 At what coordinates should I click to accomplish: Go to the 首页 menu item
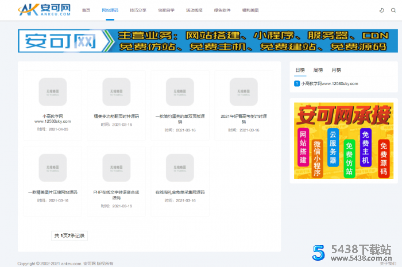(x=86, y=10)
